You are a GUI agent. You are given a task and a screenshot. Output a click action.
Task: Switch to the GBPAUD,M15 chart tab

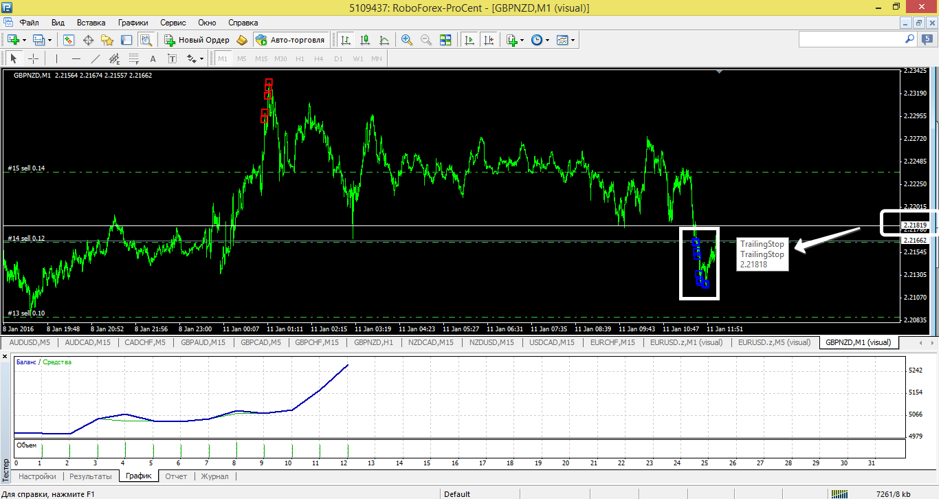click(x=203, y=342)
